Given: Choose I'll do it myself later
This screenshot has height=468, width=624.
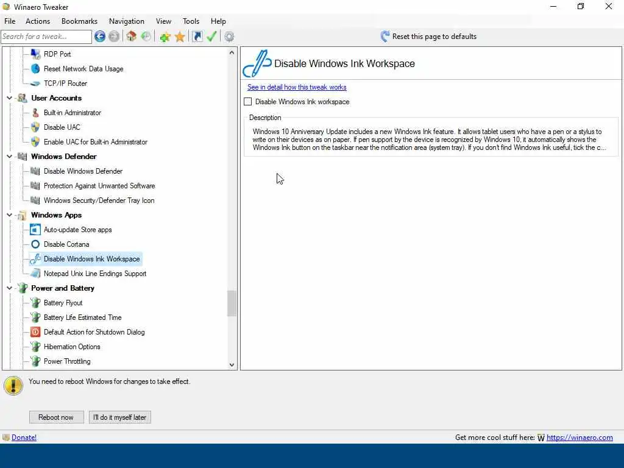Looking at the screenshot, I should click(120, 417).
